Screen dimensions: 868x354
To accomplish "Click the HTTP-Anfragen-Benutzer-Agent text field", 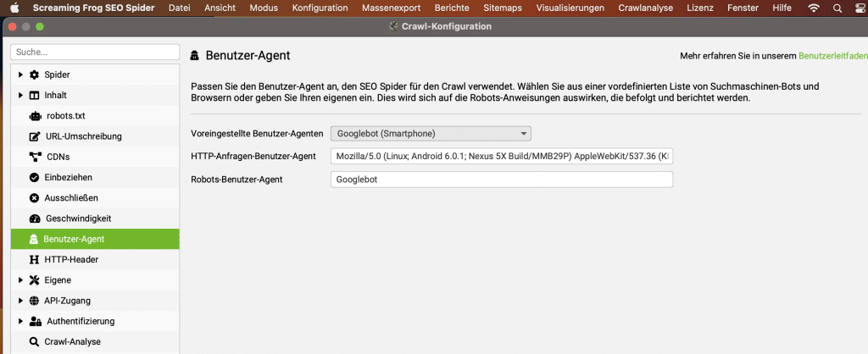I will click(502, 156).
